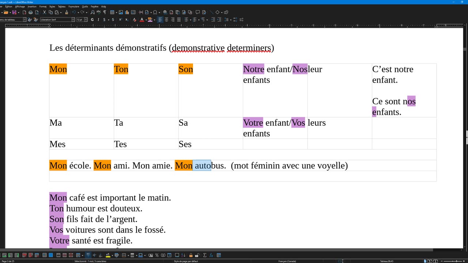The height and width of the screenshot is (263, 468).
Task: Click the Tableau28:A5 status bar field
Action: tap(387, 261)
